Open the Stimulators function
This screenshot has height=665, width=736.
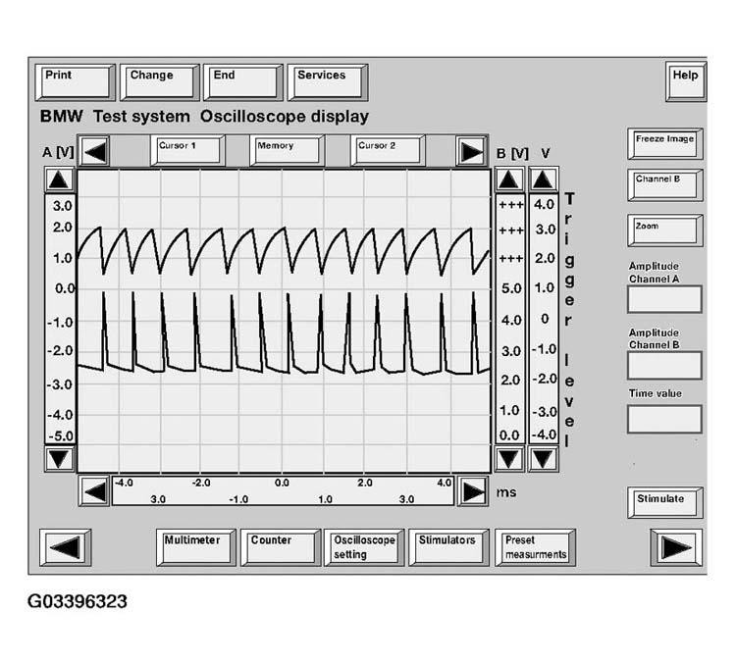tap(448, 547)
